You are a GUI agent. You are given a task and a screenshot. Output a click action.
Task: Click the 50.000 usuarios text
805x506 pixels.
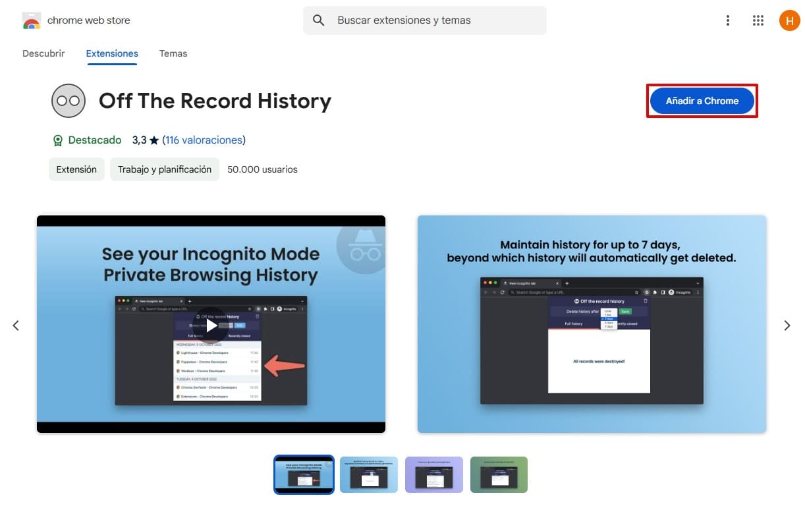[262, 169]
